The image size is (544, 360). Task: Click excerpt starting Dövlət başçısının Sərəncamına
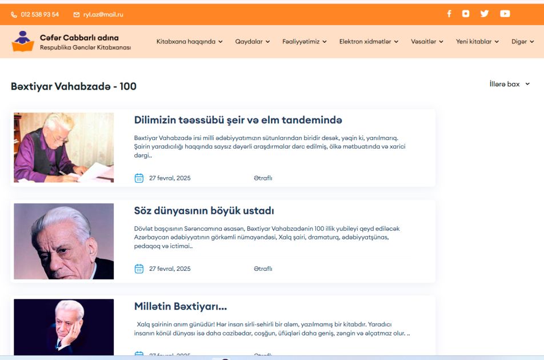coord(267,238)
